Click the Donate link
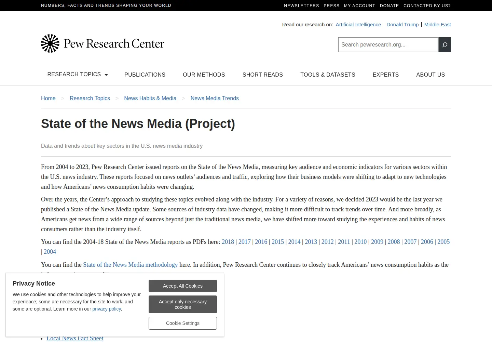Screen dimensions: 492x342 [x=389, y=6]
